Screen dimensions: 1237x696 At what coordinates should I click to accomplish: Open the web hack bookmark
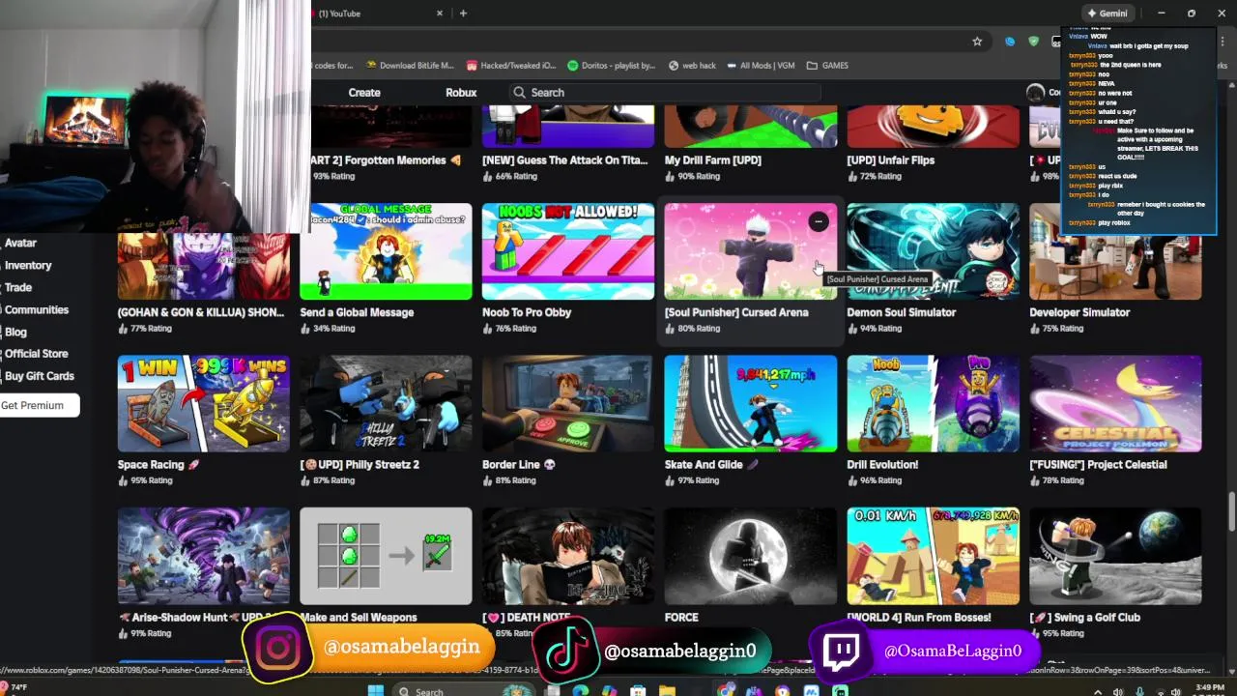coord(692,66)
